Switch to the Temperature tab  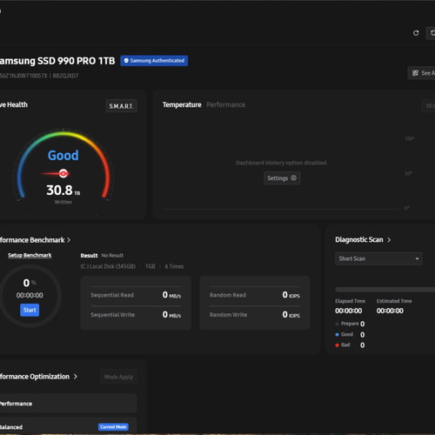(x=182, y=104)
